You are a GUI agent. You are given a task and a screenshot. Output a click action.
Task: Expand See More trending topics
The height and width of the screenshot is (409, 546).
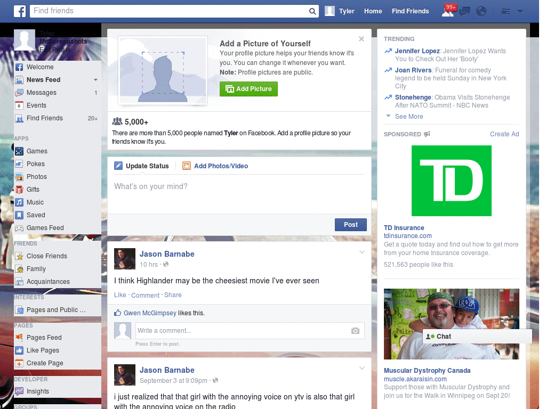pos(409,117)
